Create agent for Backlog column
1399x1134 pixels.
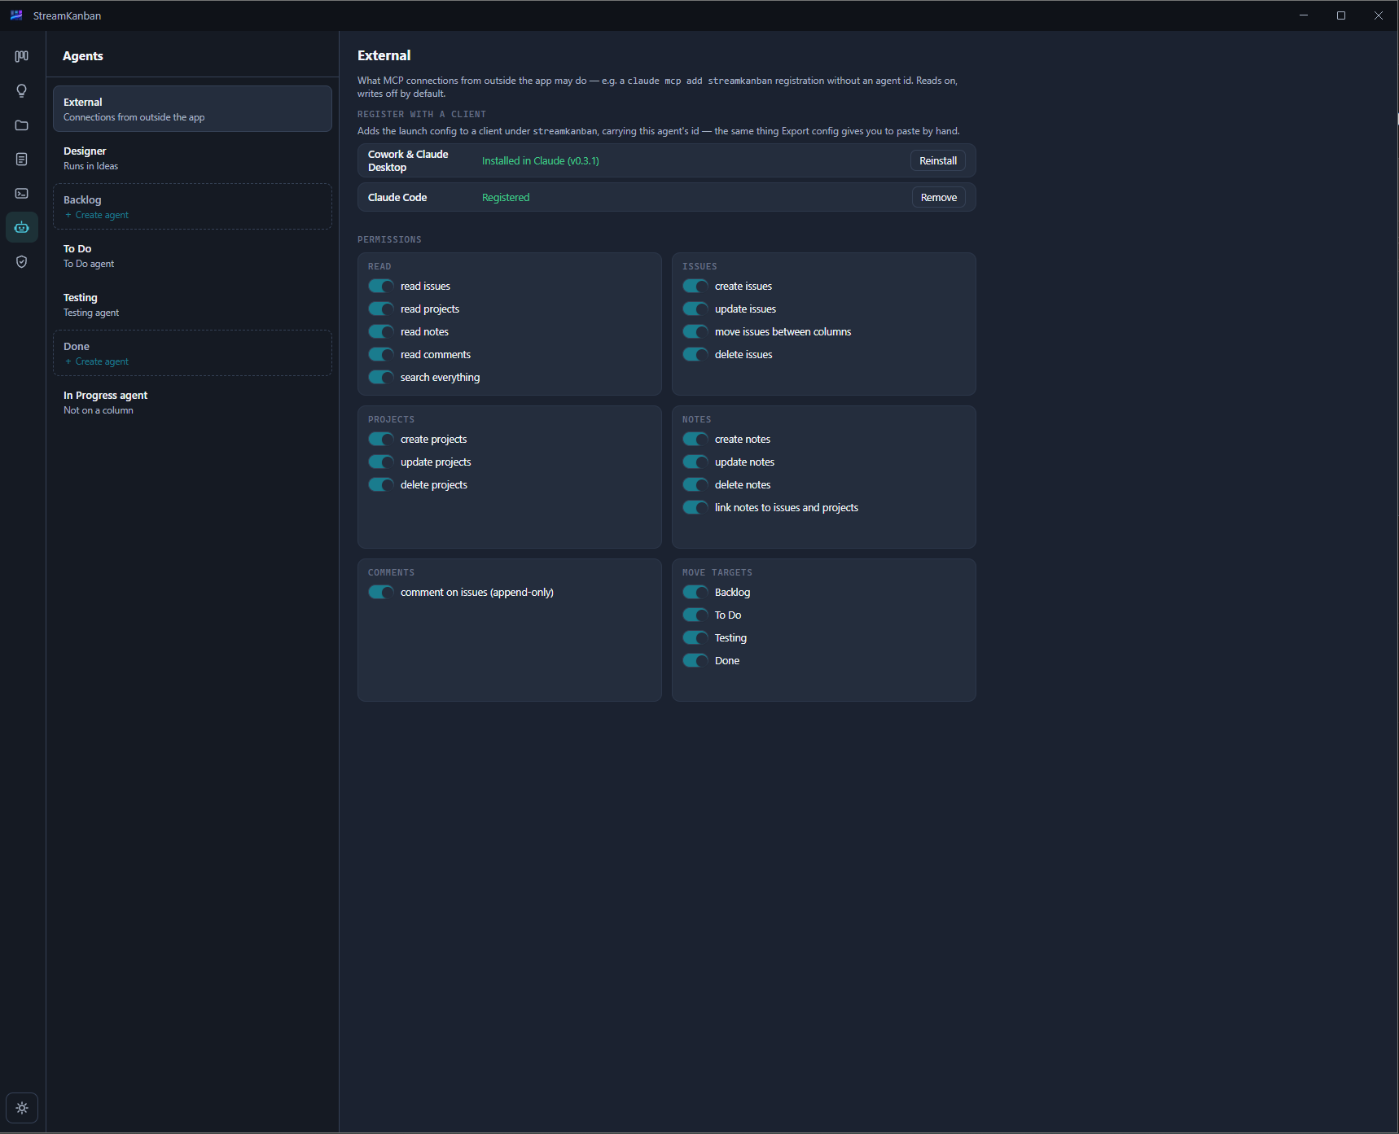tap(97, 215)
